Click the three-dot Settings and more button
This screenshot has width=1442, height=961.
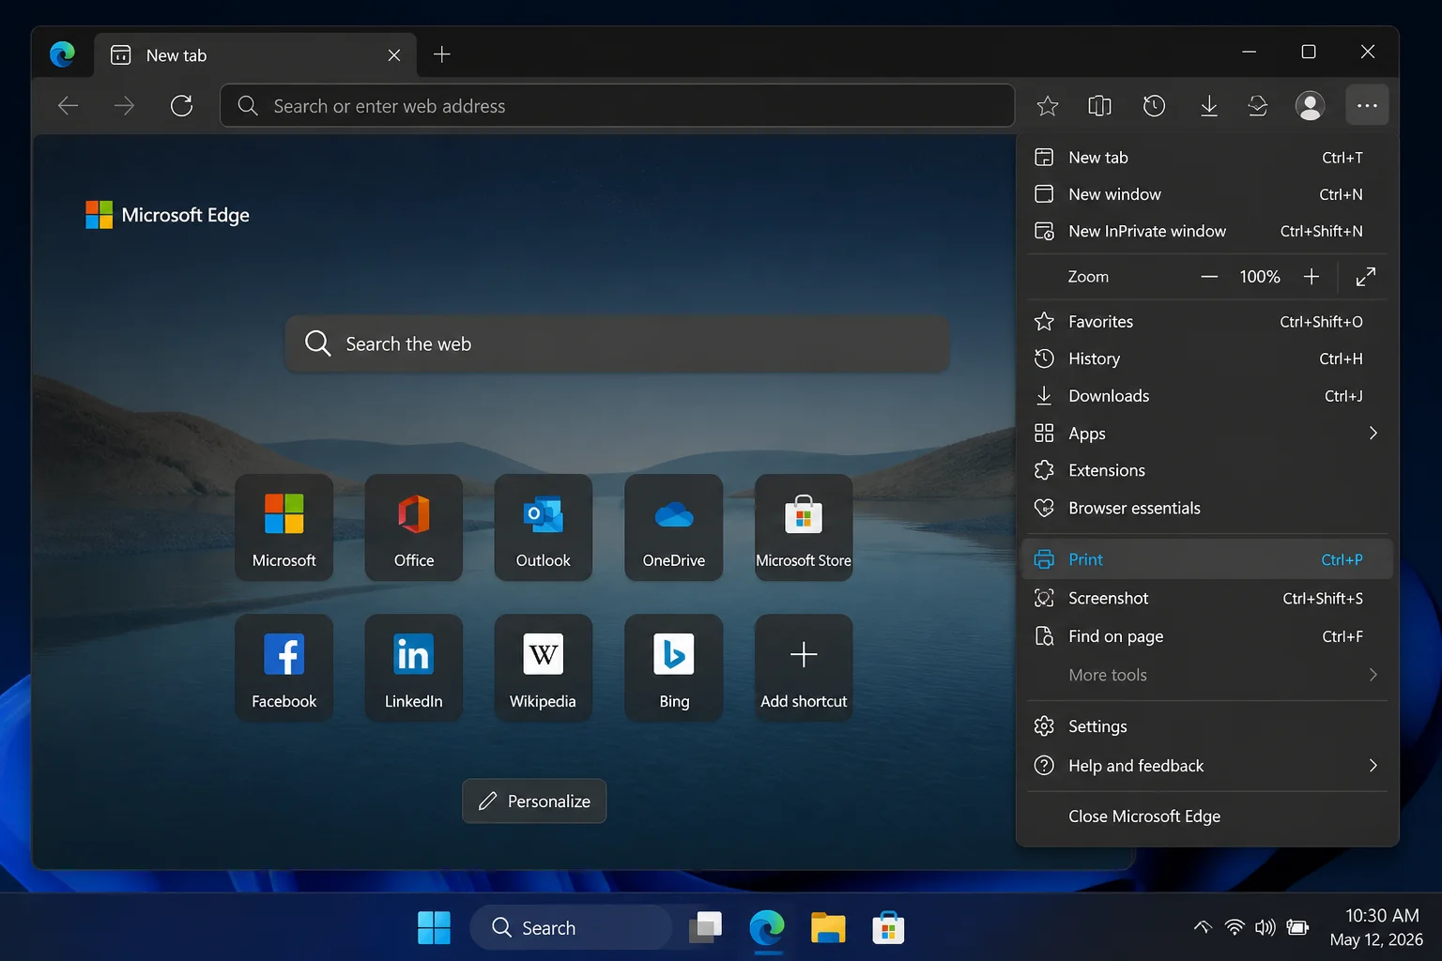(x=1367, y=105)
